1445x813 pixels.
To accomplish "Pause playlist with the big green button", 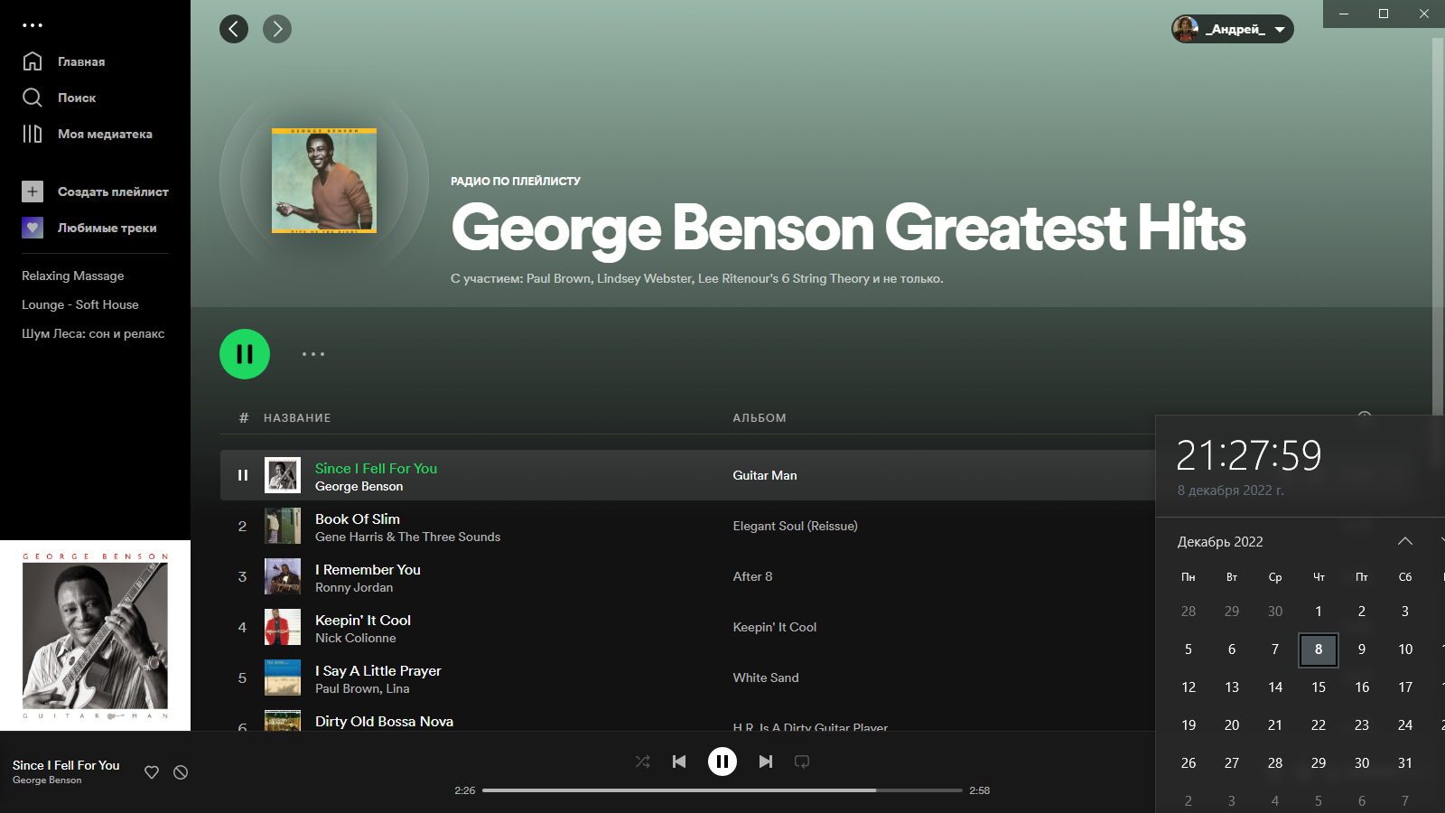I will (x=245, y=354).
